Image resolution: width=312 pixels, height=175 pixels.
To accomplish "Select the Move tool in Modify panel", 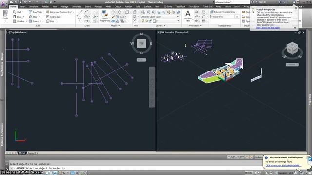I will click(113, 12).
